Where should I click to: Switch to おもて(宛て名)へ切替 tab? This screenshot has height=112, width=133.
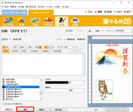point(14,12)
